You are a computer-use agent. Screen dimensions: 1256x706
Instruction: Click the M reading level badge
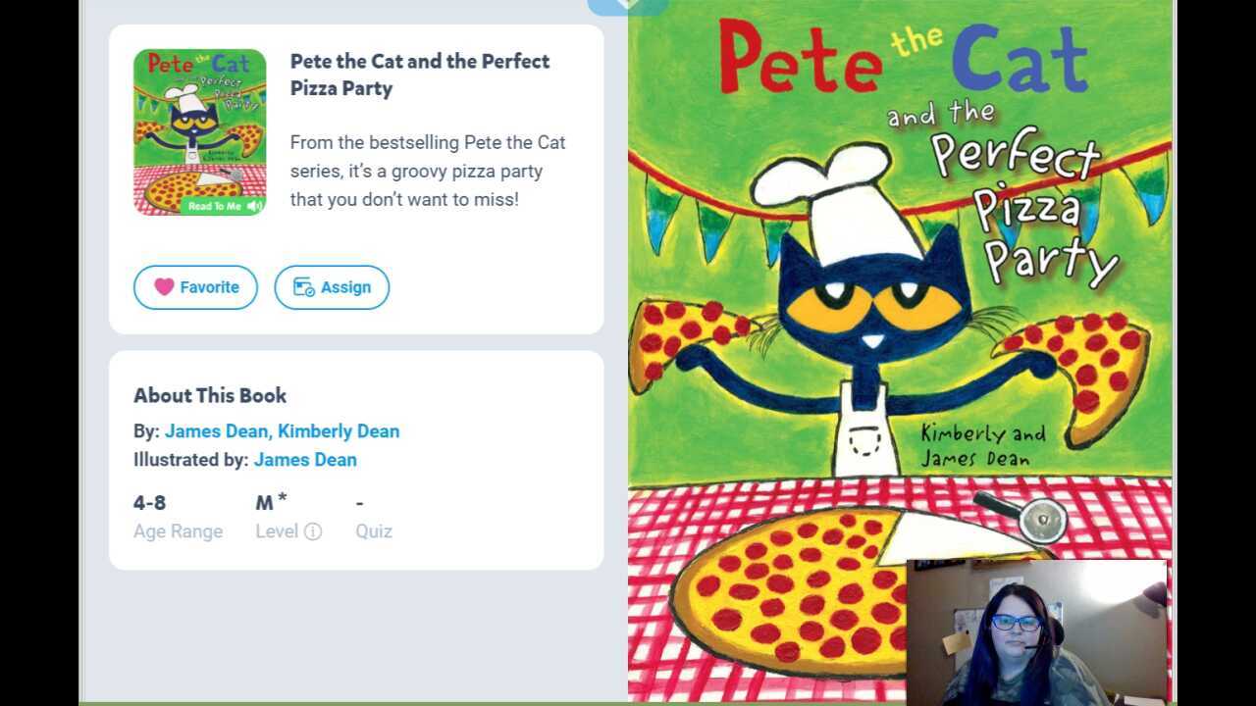point(267,500)
